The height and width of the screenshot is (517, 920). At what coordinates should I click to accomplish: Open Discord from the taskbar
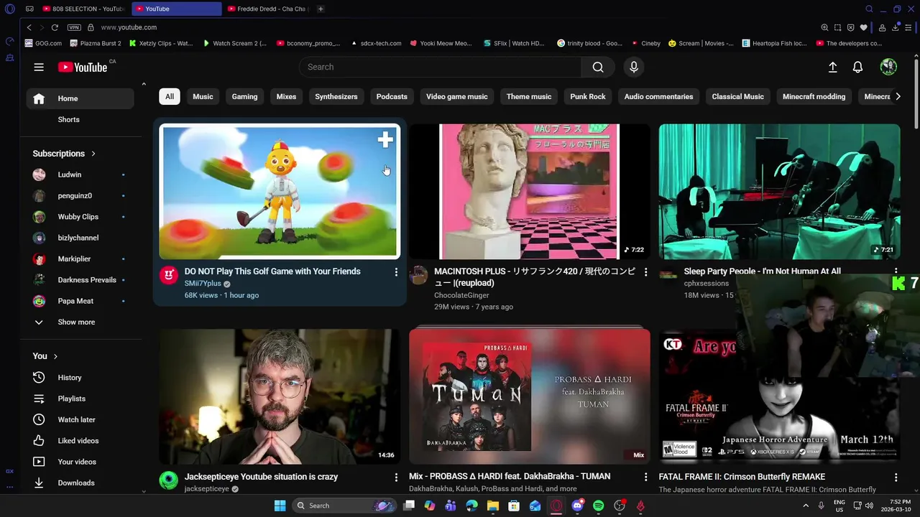(577, 506)
